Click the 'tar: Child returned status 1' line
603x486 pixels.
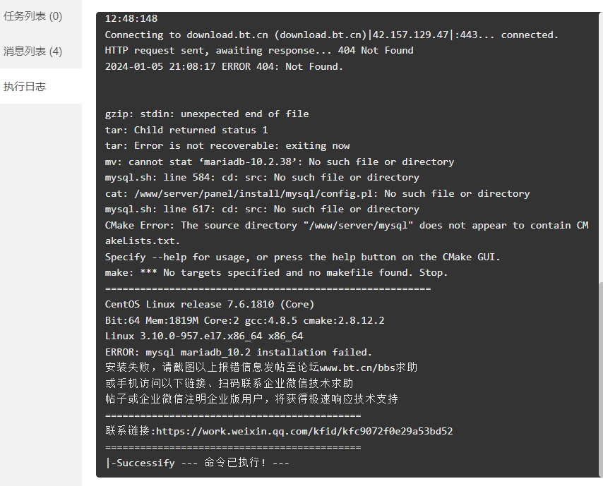186,130
